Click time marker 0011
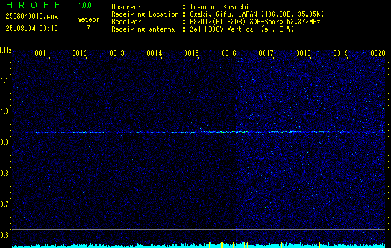Image resolution: width=391 pixels, height=248 pixels. 42,53
